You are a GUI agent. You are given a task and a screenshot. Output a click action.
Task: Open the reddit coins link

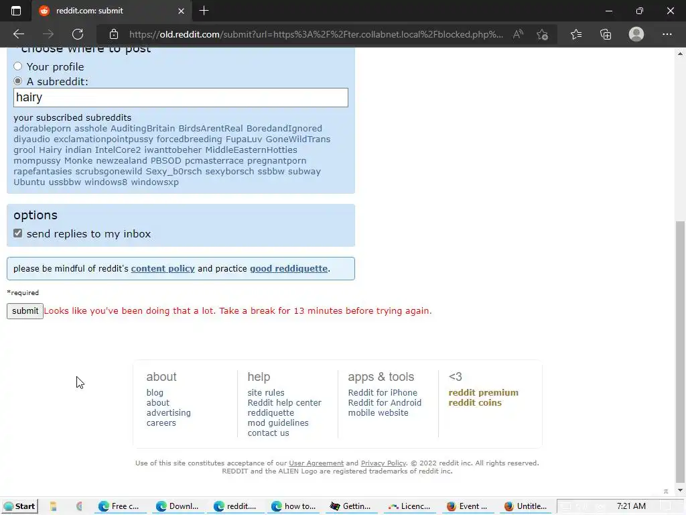click(475, 403)
